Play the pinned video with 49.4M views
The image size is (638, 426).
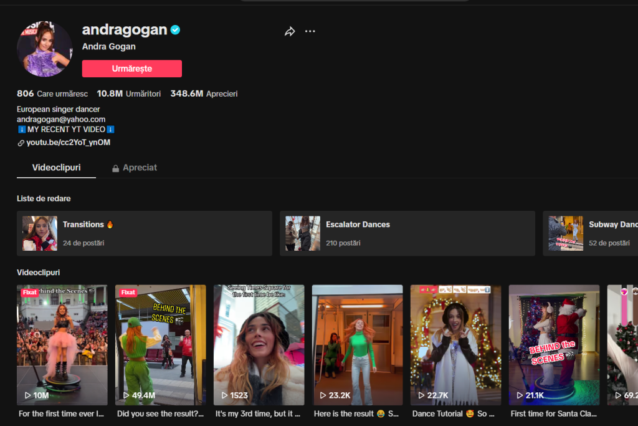pos(160,345)
